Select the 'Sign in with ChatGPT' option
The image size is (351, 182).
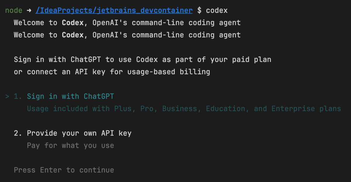tap(70, 96)
